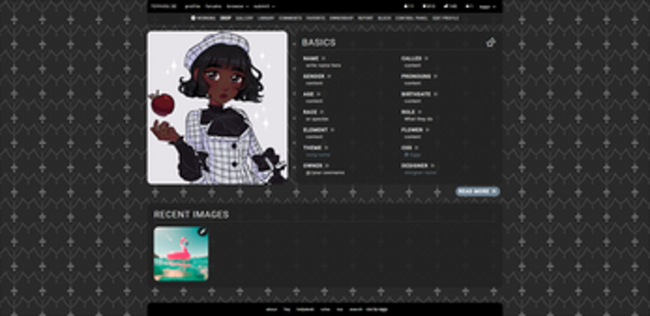Open the rules link in the footer
Screen dimensions: 650x316
326,310
